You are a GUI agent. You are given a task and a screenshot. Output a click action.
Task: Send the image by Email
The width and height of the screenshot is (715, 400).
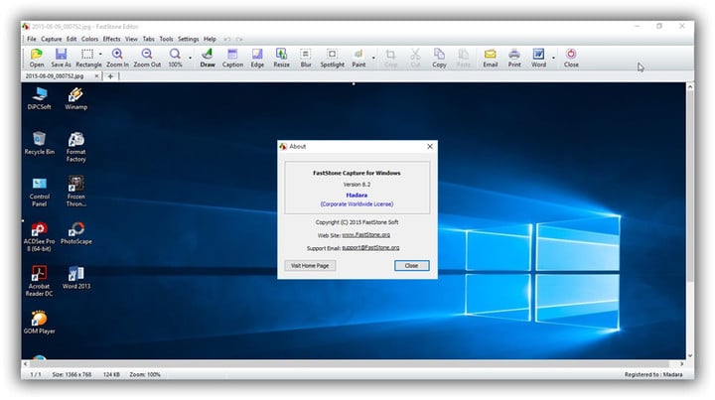click(491, 58)
